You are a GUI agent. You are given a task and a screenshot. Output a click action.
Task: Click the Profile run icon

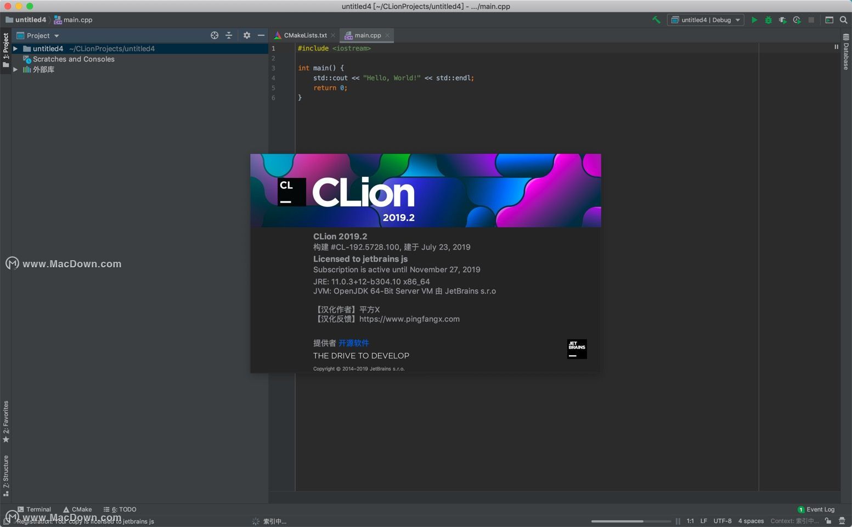pos(797,20)
